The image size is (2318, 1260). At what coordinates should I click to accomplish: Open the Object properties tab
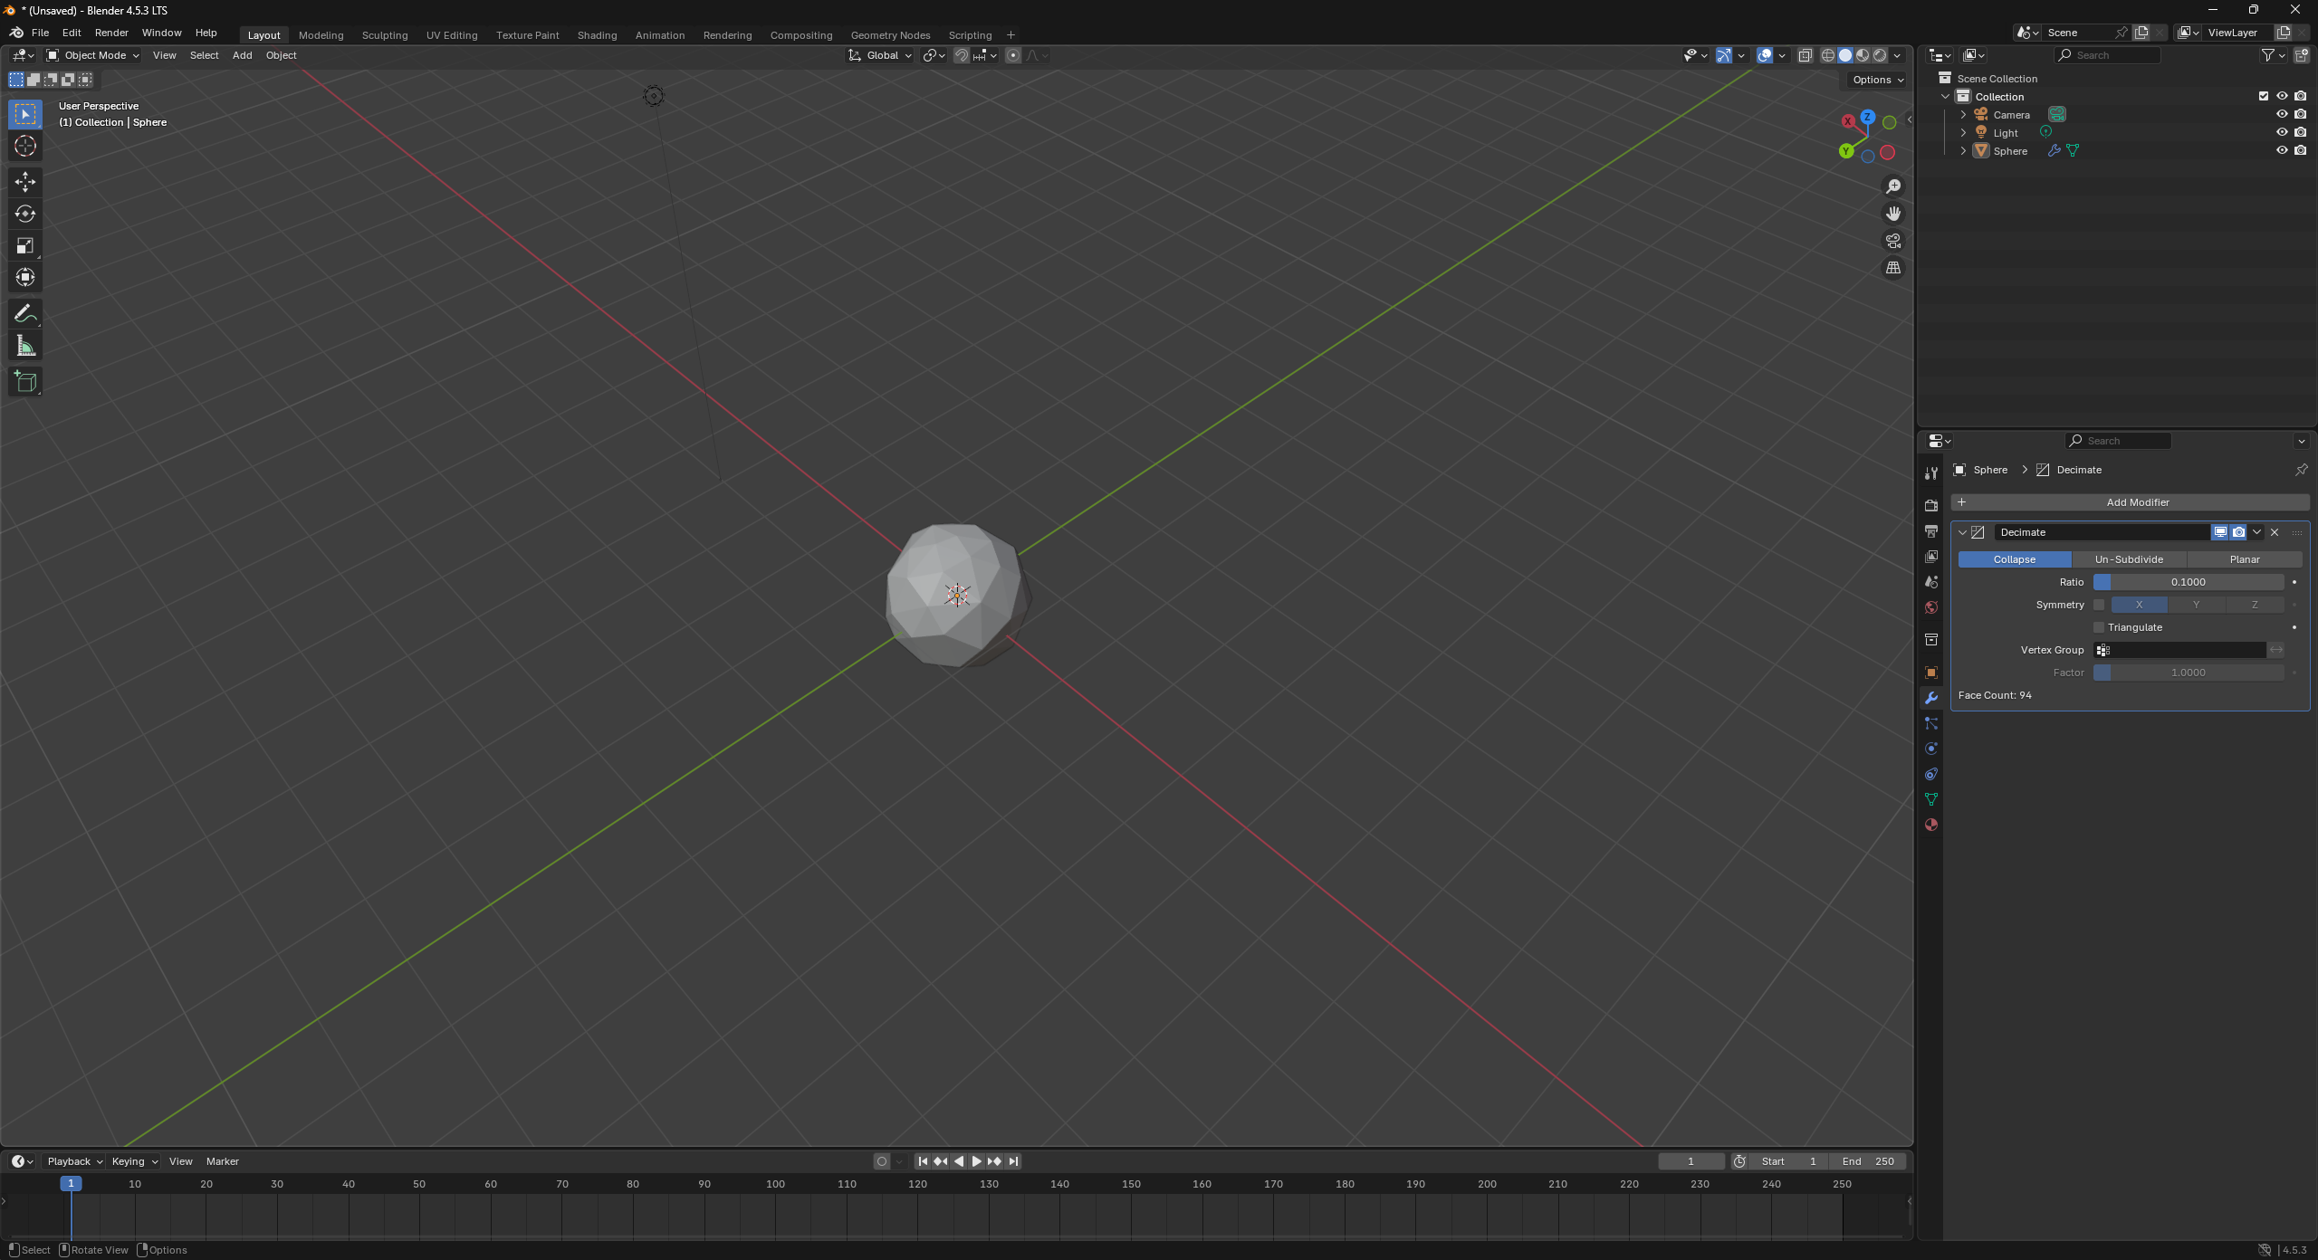[x=1931, y=673]
